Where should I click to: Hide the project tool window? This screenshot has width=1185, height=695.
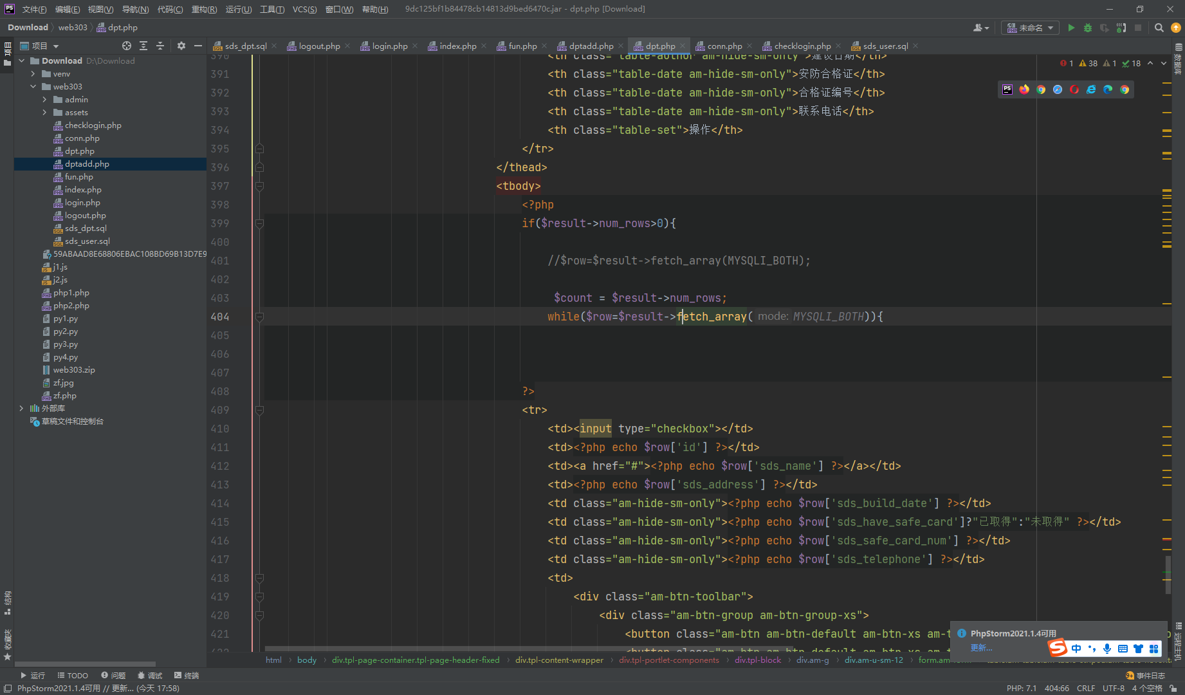pyautogui.click(x=198, y=46)
